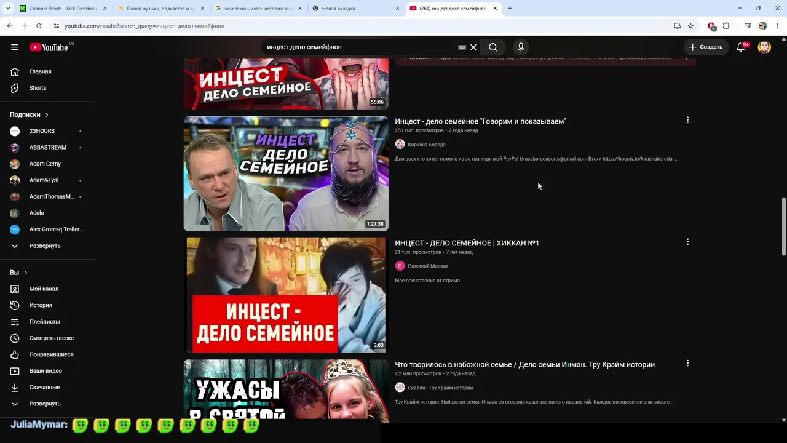Click Кирюша Борода channel avatar
This screenshot has height=443, width=787.
coord(400,145)
